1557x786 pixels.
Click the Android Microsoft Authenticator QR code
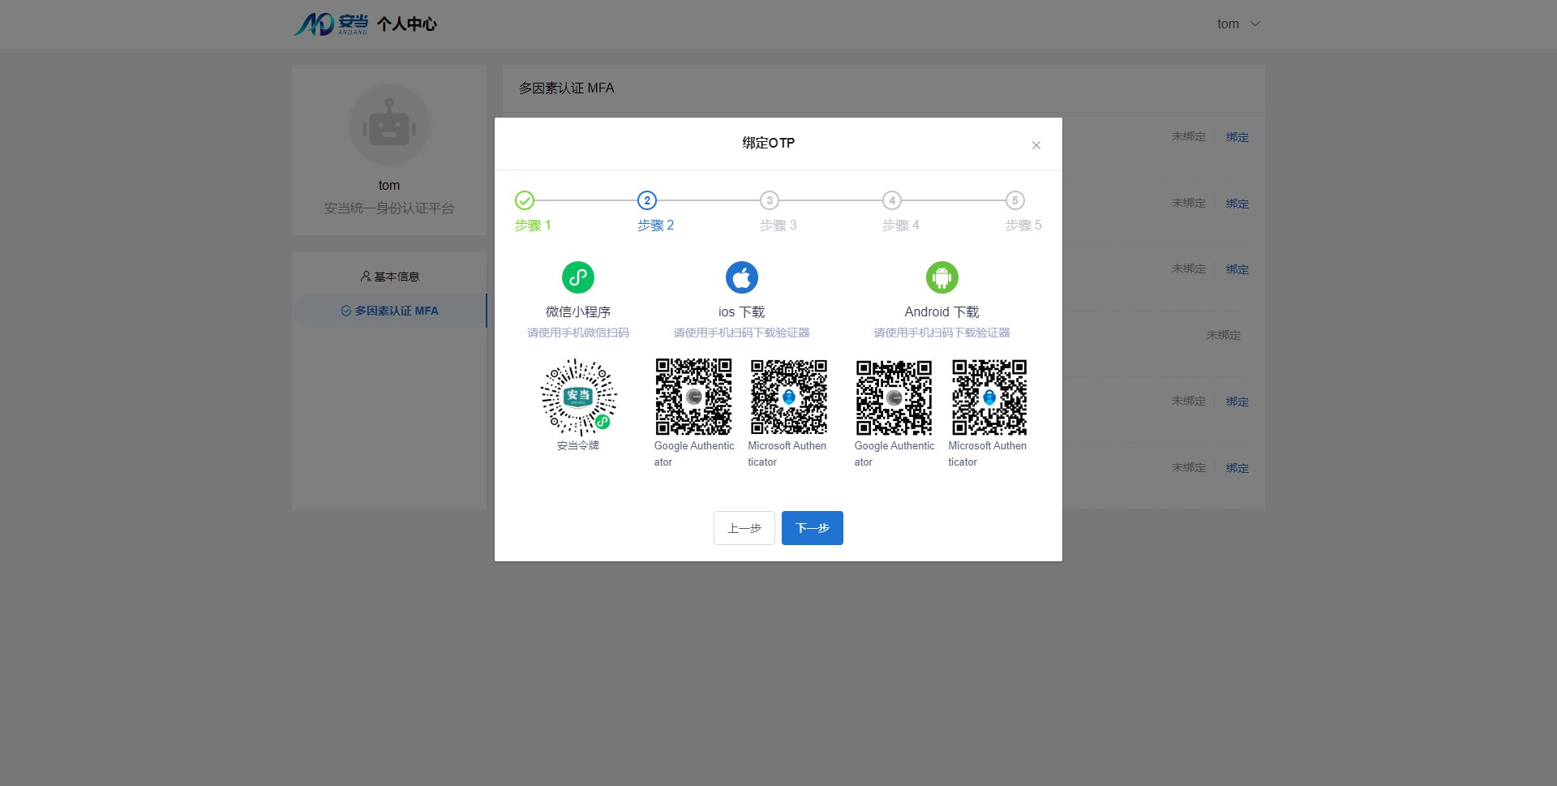pos(989,397)
